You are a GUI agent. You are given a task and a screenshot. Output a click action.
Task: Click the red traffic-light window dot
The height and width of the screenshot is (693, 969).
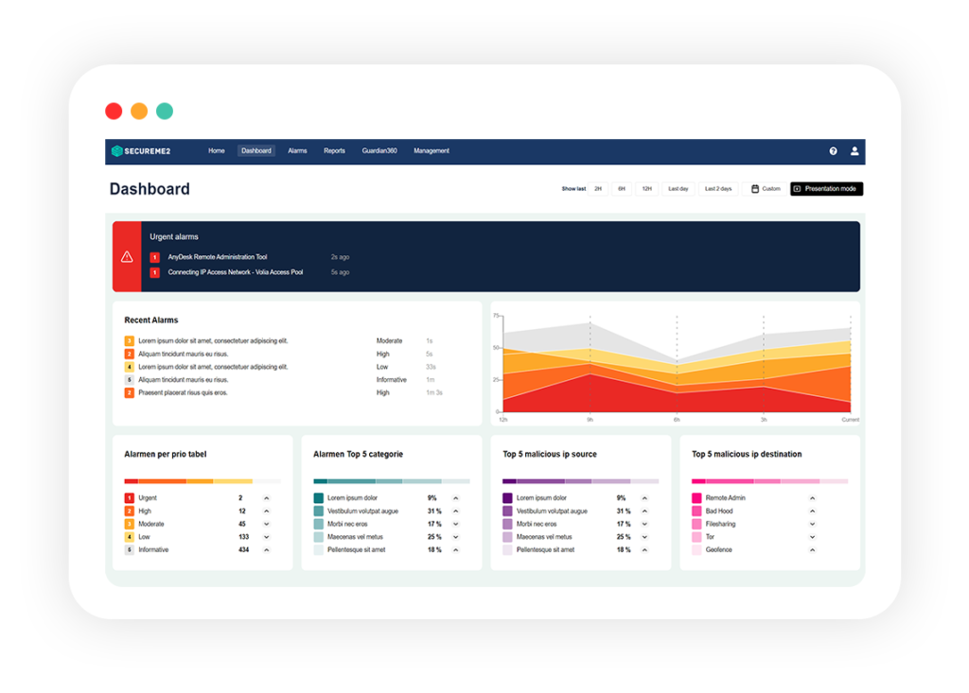coord(114,112)
